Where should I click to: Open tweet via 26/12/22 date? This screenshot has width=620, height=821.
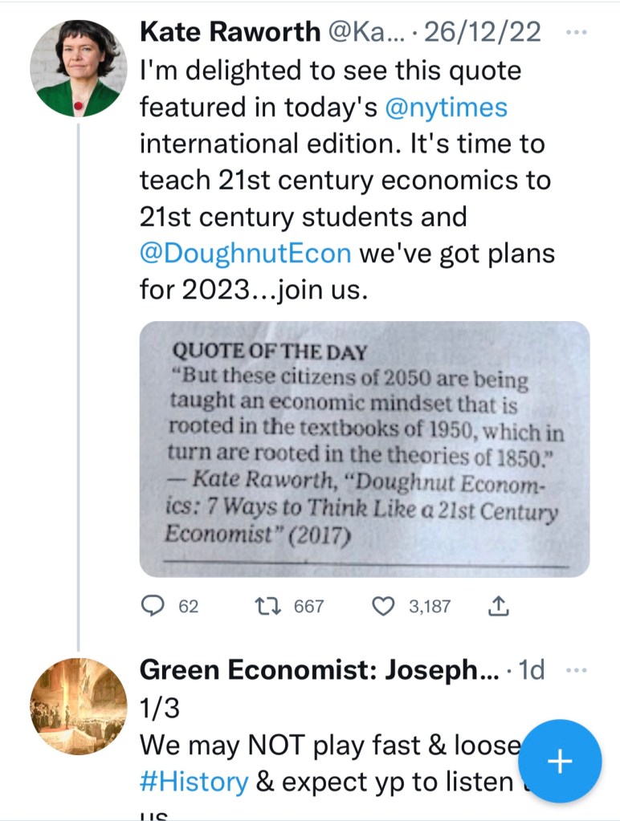click(482, 33)
